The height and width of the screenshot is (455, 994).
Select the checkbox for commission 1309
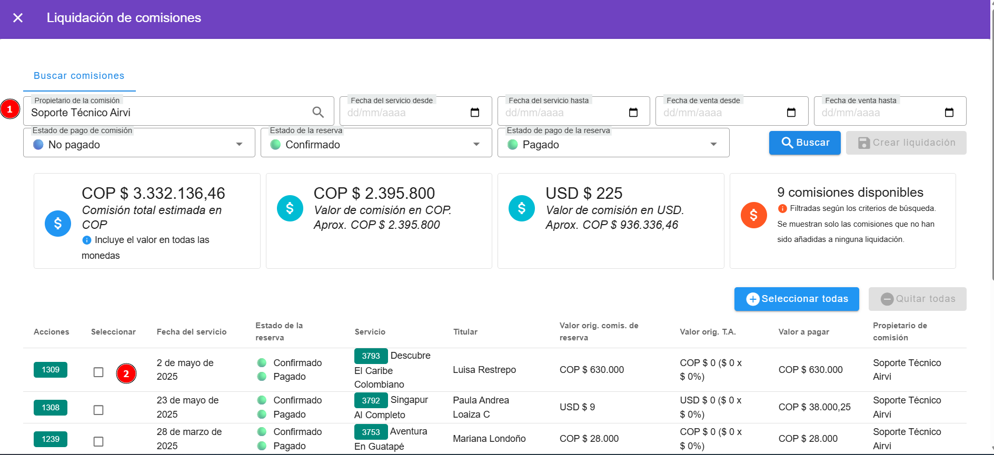(98, 372)
